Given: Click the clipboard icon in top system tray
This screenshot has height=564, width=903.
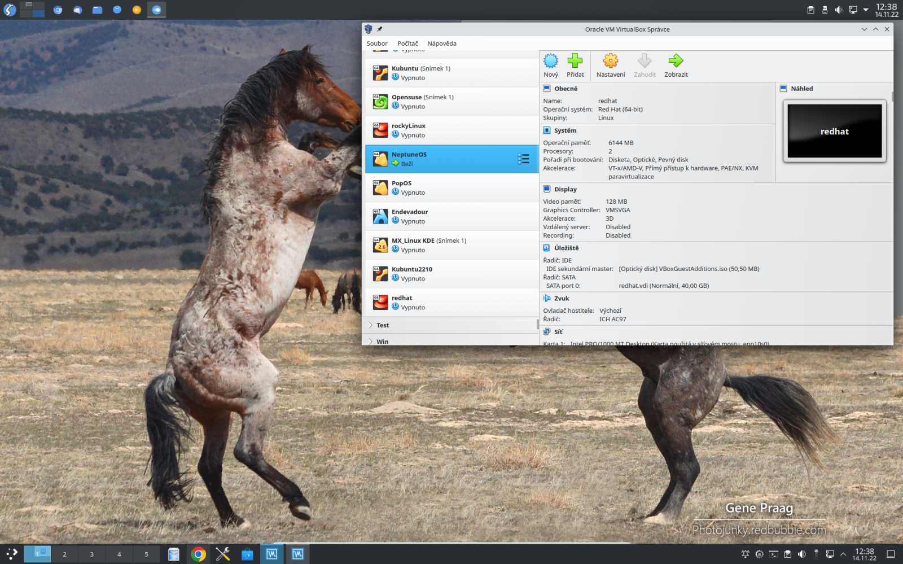Looking at the screenshot, I should (x=810, y=10).
